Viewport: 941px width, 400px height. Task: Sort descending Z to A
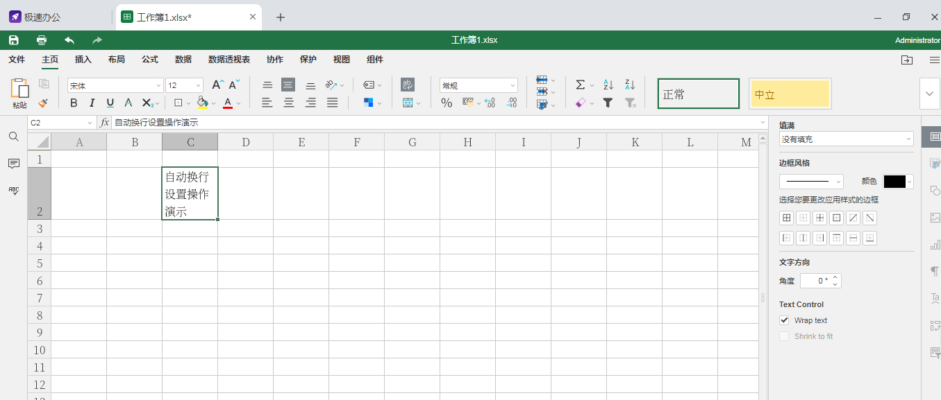click(630, 85)
